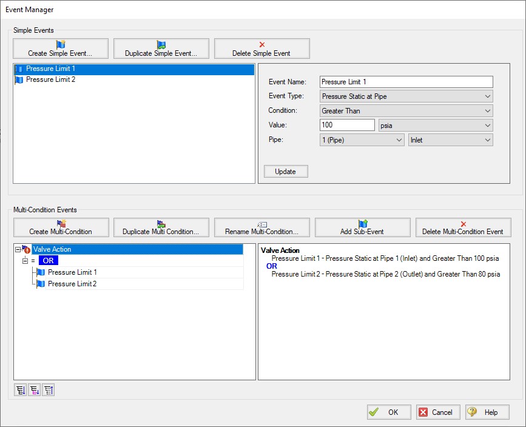This screenshot has height=427, width=526.
Task: Open the Inlet location dropdown
Action: (x=450, y=140)
